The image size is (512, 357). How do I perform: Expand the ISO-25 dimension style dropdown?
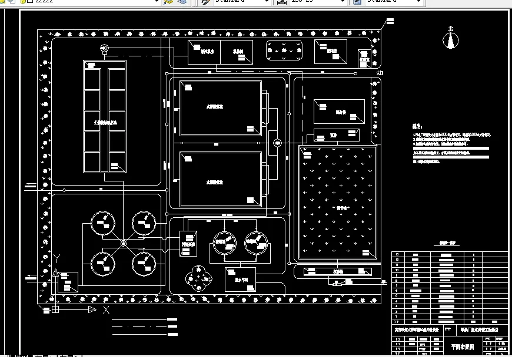tap(343, 1)
